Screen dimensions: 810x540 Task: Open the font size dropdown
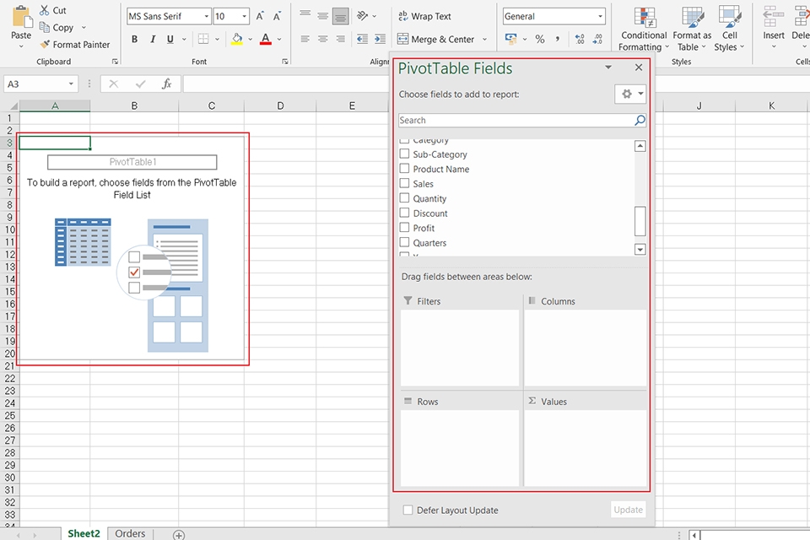click(x=243, y=15)
